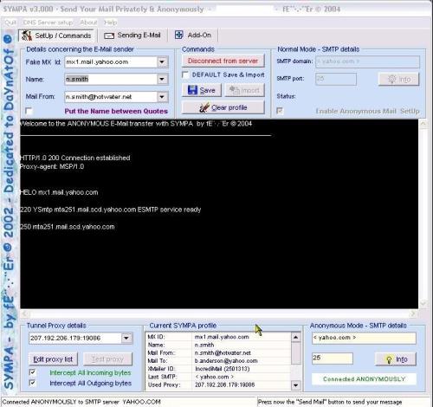
Task: Click the Edit proxy list button
Action: pyautogui.click(x=53, y=359)
